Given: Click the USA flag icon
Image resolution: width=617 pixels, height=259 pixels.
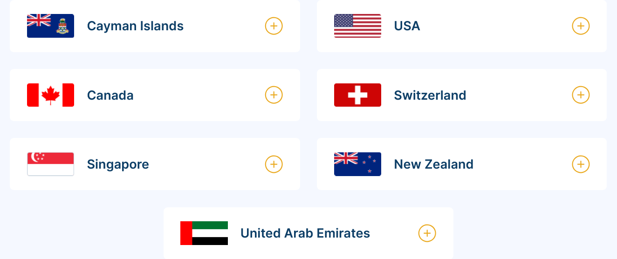Looking at the screenshot, I should (357, 26).
